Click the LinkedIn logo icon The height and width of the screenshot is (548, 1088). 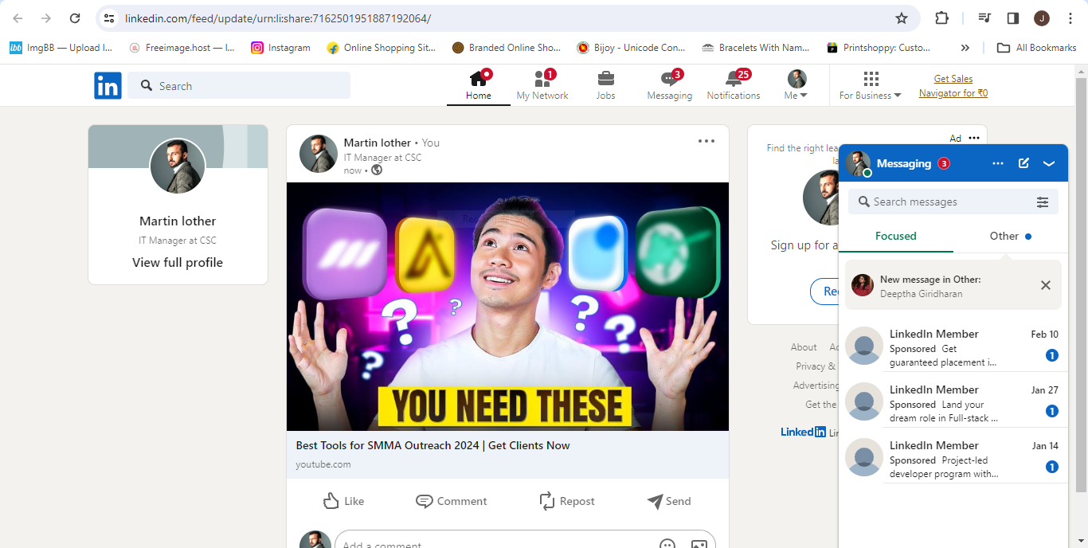(x=108, y=85)
